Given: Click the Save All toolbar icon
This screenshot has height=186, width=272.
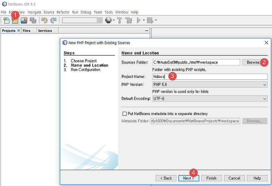Looking at the screenshot, I should pyautogui.click(x=33, y=20).
